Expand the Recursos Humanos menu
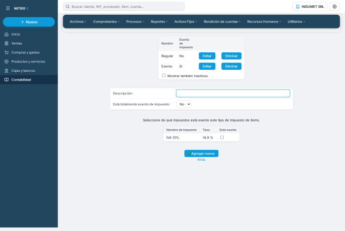Viewport: 345px width, 231px height. 264,22
